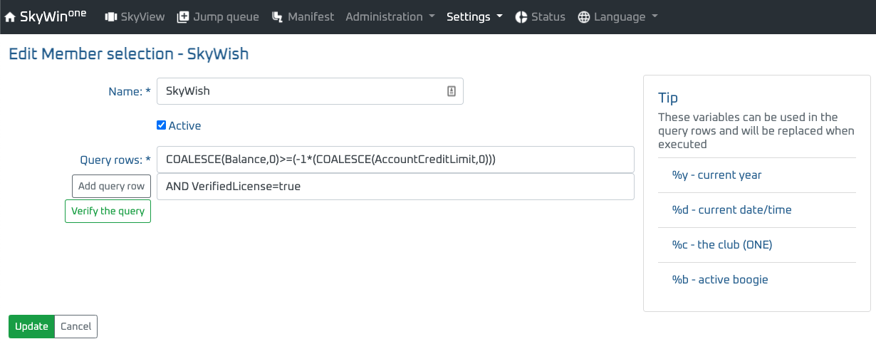The width and height of the screenshot is (876, 344).
Task: Open the Language dropdown arrow
Action: pos(655,17)
